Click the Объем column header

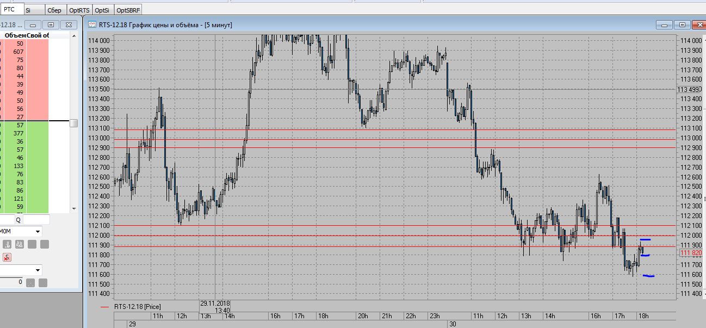tap(15, 35)
